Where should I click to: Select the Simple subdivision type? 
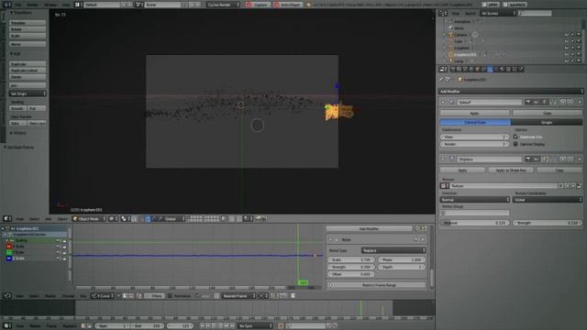547,122
